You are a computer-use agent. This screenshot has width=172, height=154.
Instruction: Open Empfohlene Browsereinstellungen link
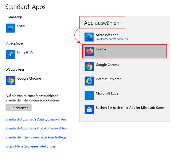[x=31, y=146]
